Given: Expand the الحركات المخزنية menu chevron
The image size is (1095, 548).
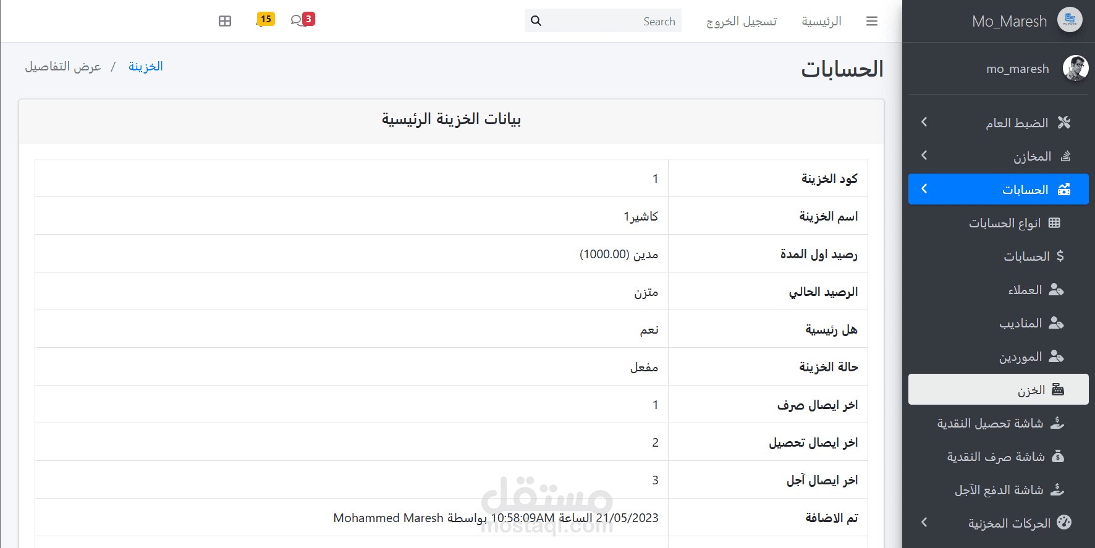Looking at the screenshot, I should [x=924, y=523].
